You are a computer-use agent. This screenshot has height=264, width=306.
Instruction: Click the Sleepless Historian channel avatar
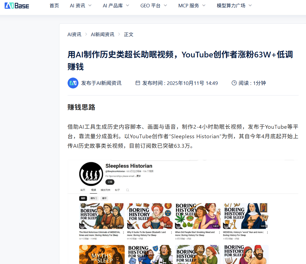pyautogui.click(x=91, y=174)
